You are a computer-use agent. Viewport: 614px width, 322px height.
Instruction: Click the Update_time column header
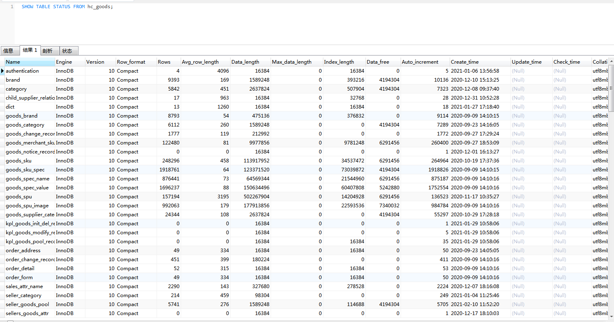point(531,62)
